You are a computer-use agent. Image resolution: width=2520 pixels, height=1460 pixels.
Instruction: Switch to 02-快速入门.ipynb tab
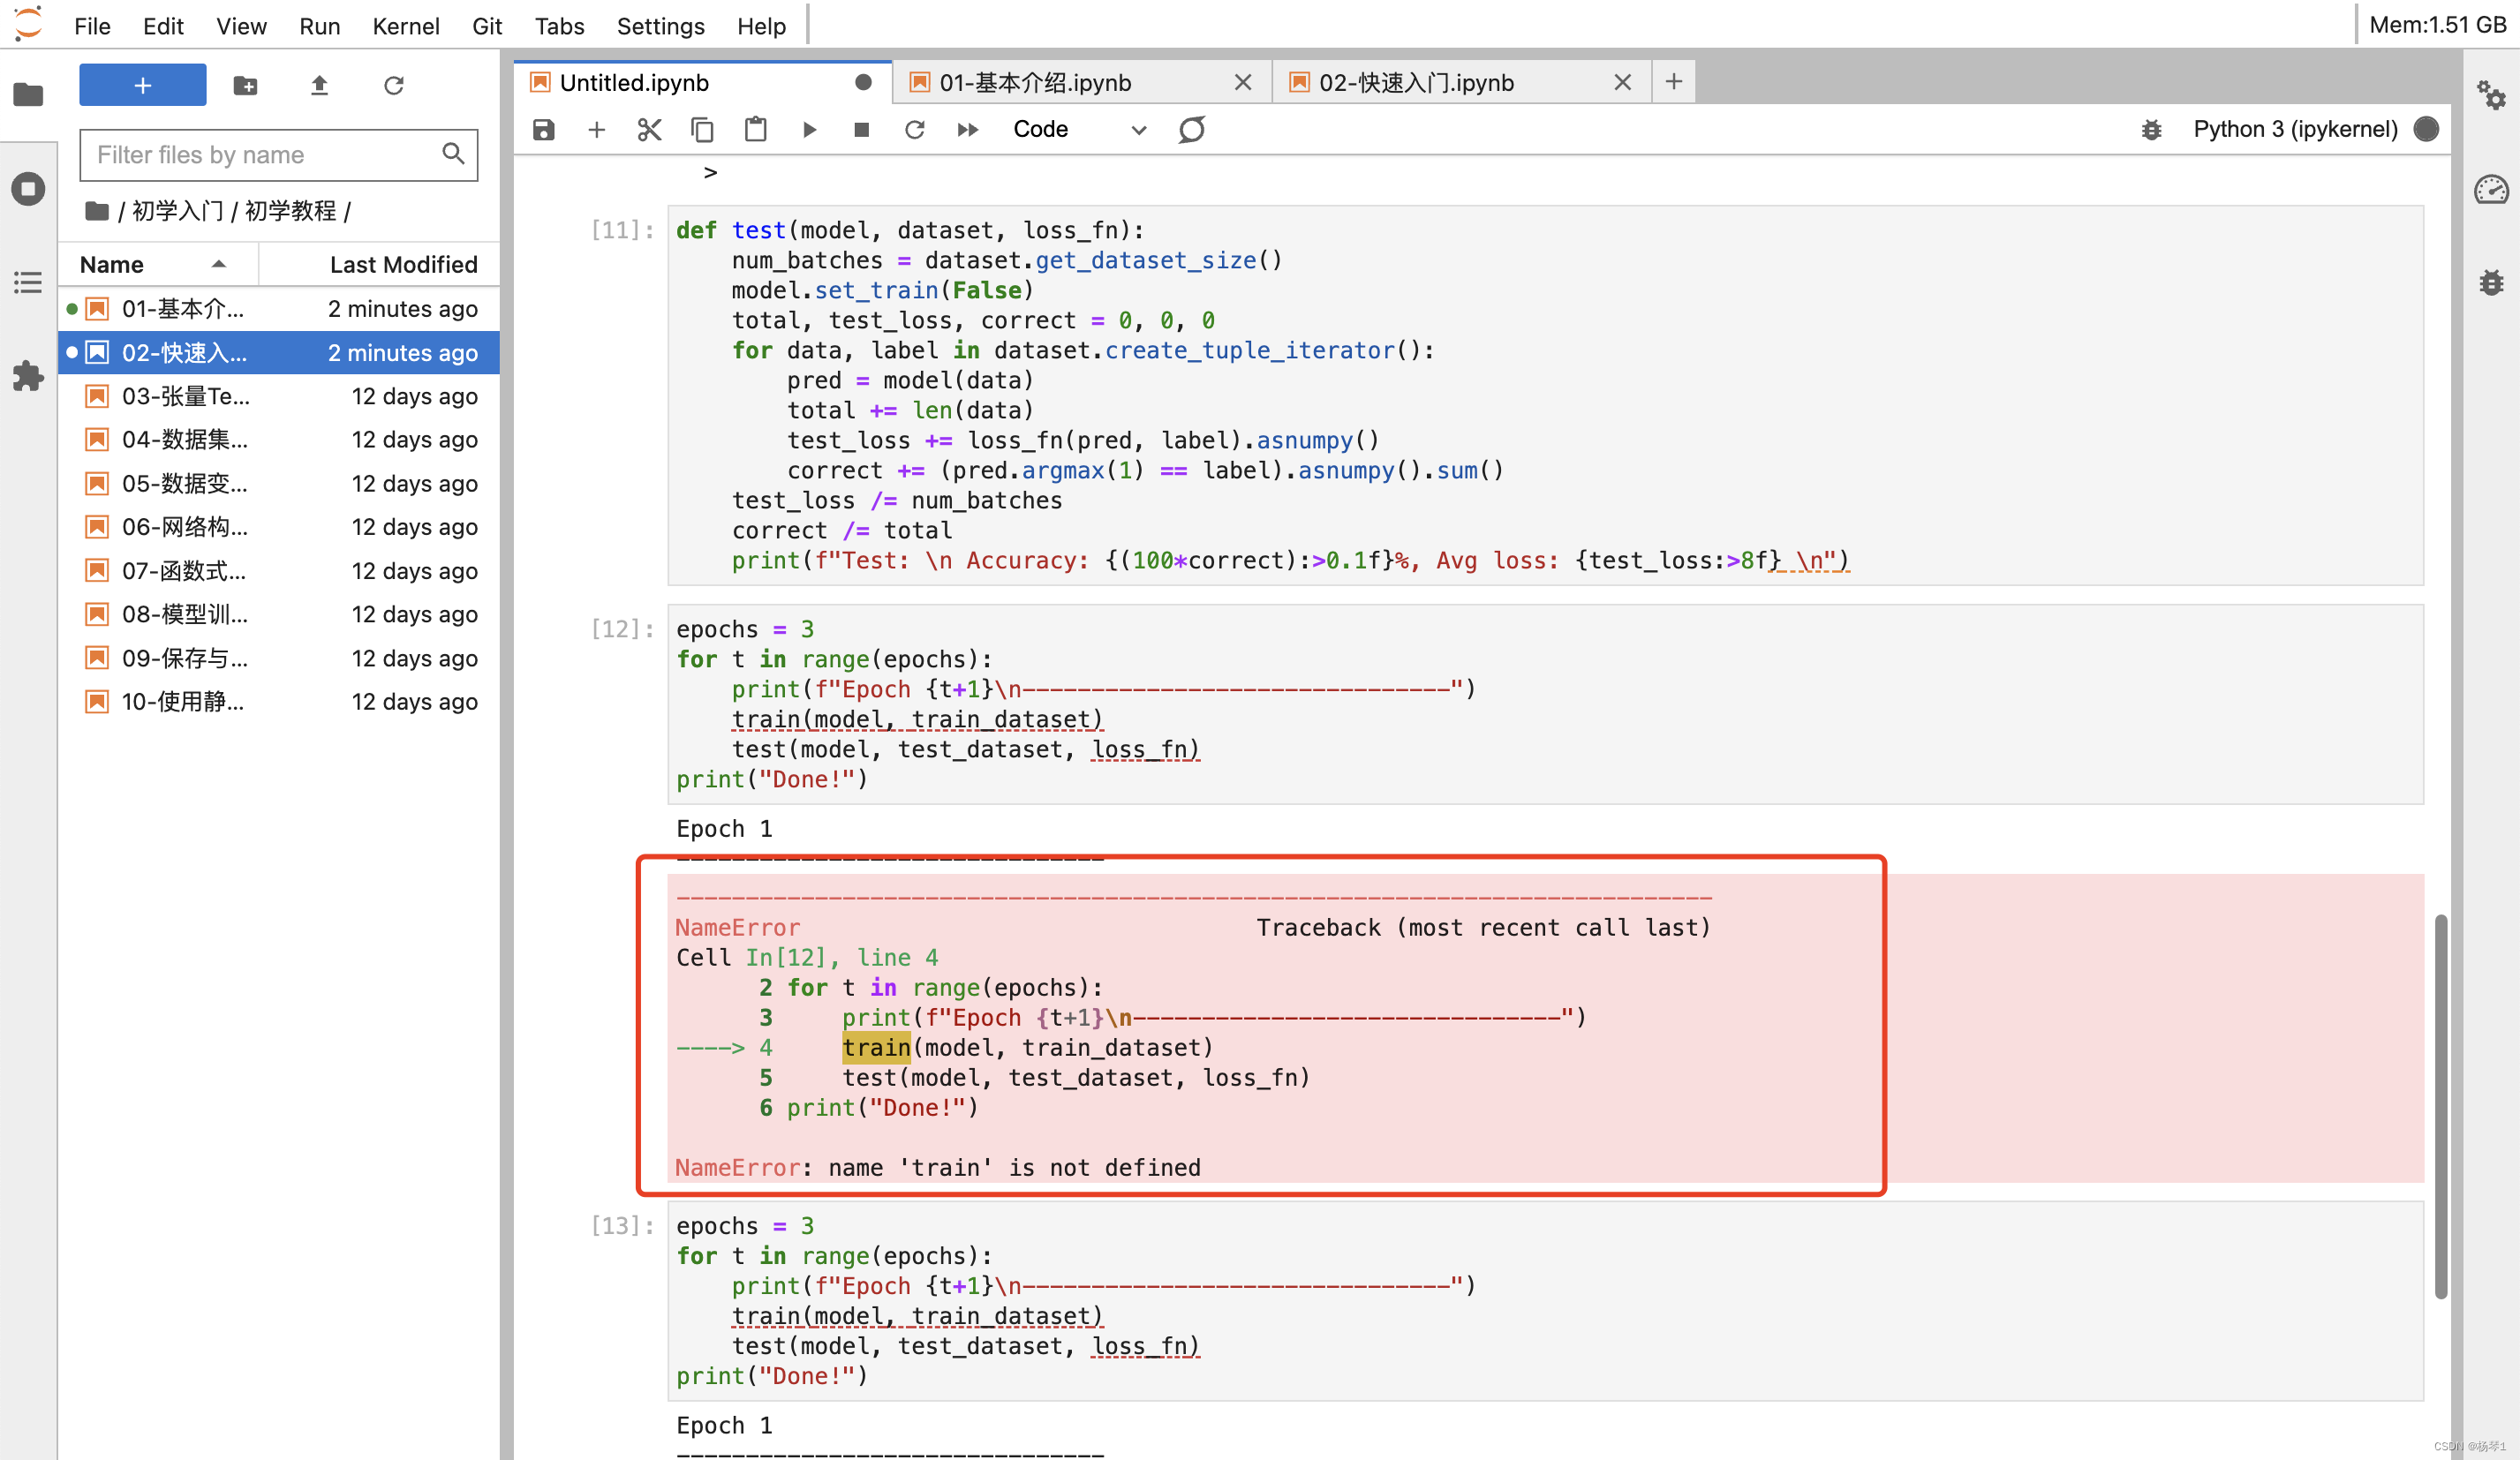pos(1461,82)
